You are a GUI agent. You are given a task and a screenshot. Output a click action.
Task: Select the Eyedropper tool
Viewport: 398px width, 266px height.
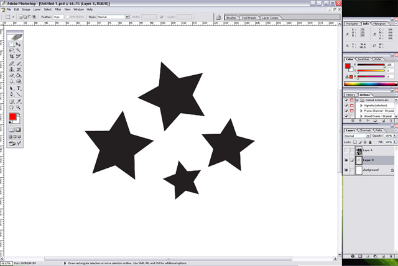tap(19, 101)
